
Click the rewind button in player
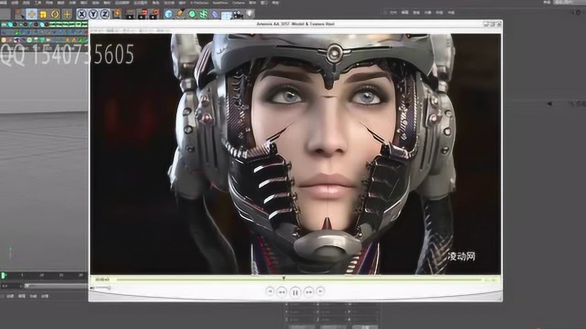tap(282, 292)
